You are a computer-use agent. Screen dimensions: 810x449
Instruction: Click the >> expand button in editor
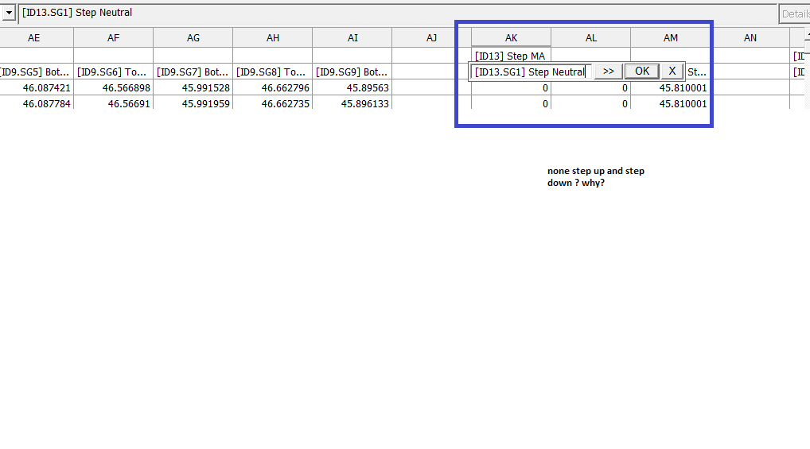pos(608,72)
